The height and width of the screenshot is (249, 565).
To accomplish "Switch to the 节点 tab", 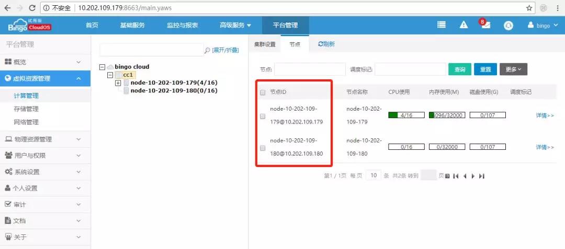I will pos(295,44).
